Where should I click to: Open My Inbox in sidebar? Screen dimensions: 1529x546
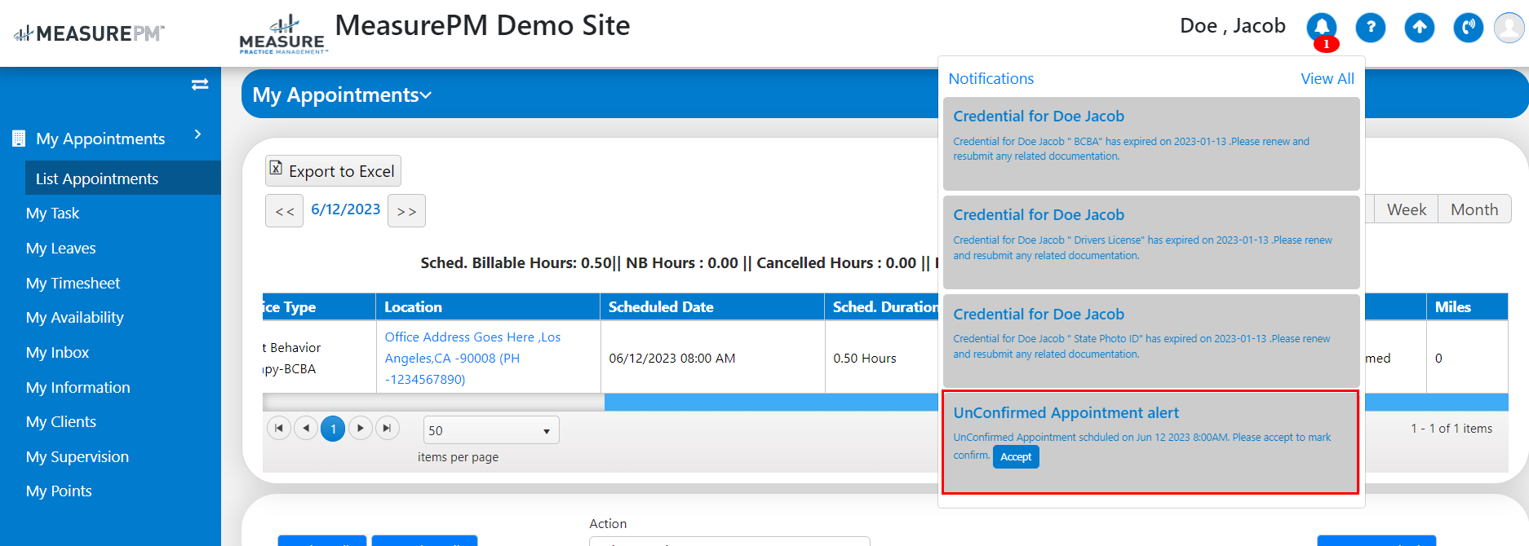click(57, 352)
